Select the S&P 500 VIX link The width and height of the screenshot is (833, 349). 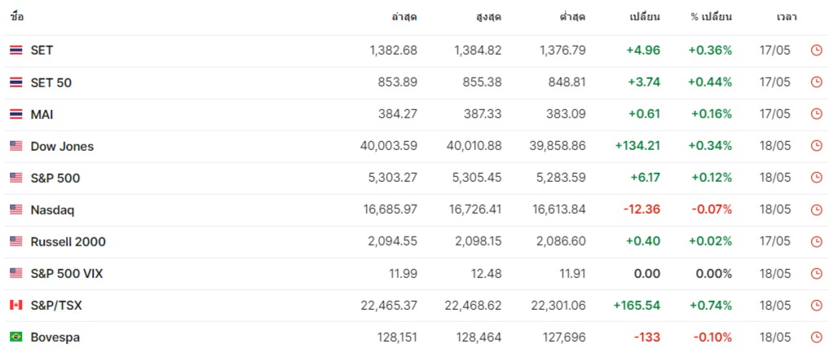coord(67,273)
